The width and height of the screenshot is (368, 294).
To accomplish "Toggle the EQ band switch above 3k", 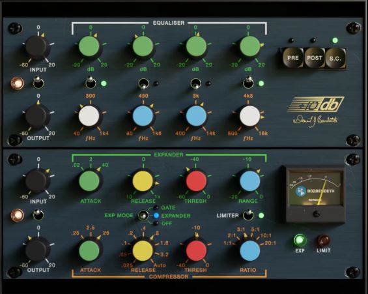I will 195,84.
